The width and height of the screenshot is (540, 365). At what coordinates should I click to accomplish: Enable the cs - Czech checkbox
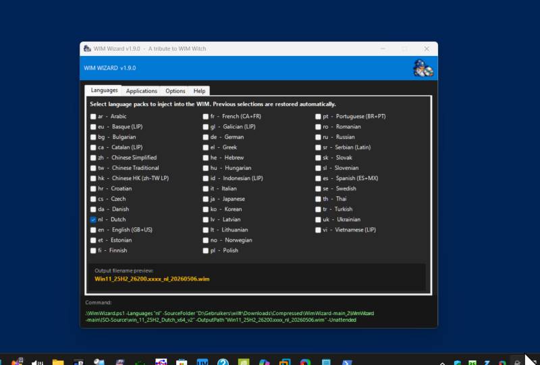click(93, 199)
